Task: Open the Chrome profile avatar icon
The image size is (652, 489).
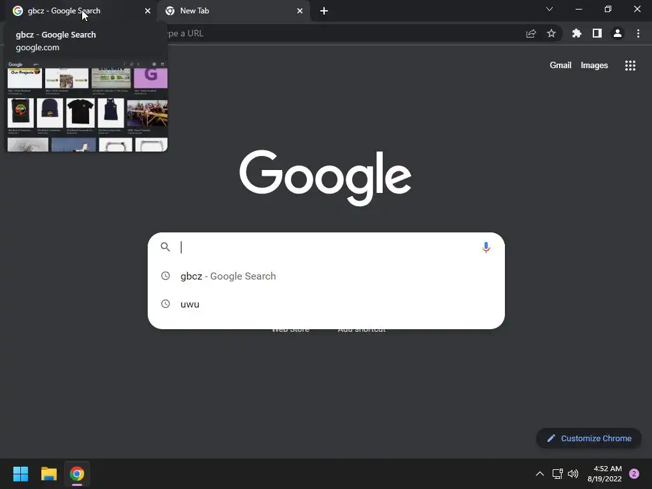Action: tap(618, 33)
